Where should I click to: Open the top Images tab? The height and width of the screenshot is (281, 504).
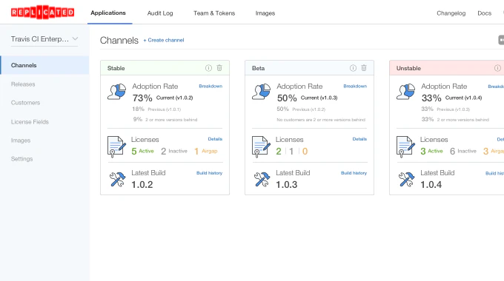265,13
